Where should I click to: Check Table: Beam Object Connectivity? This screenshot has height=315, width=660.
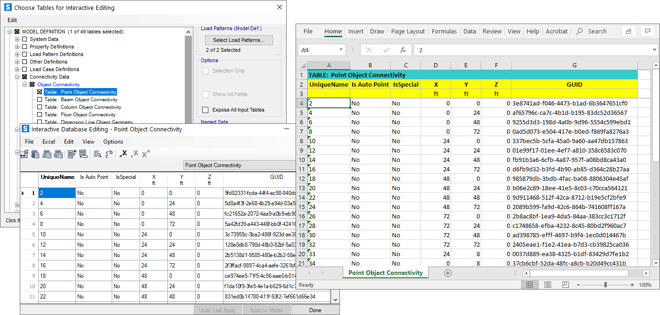point(40,100)
